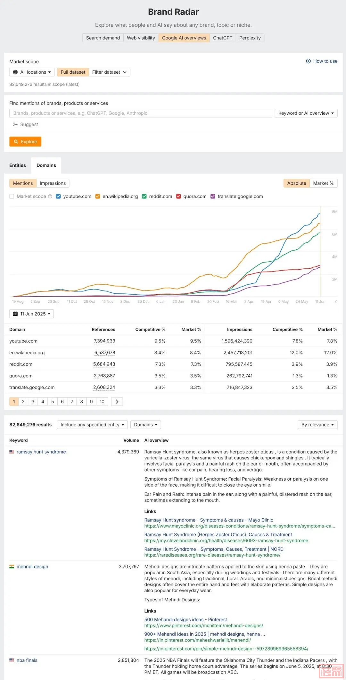346x680 pixels.
Task: Toggle the quora.com series checkbox
Action: coord(179,197)
